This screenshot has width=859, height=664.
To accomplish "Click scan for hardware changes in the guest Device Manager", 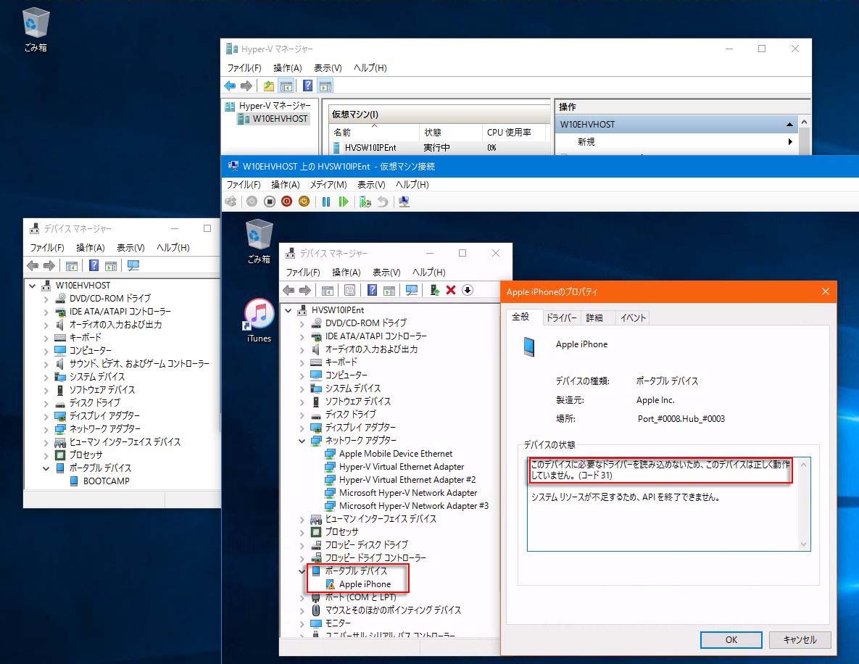I will (412, 290).
